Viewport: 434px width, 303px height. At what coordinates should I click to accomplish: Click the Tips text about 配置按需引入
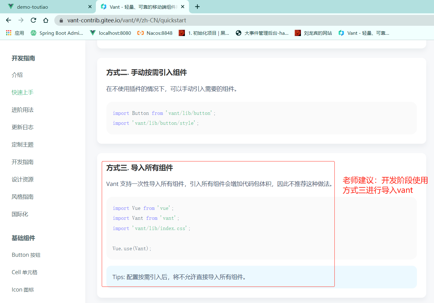(179, 277)
